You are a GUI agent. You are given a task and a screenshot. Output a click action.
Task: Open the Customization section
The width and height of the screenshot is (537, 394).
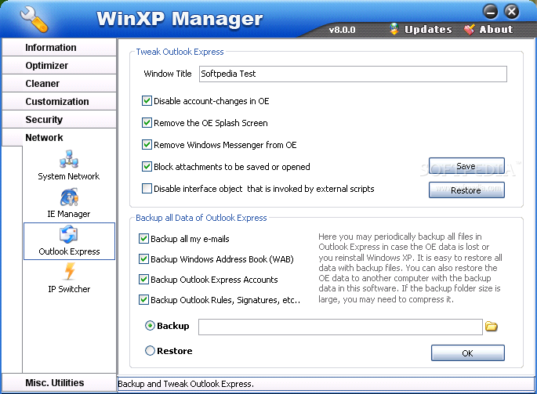(60, 101)
